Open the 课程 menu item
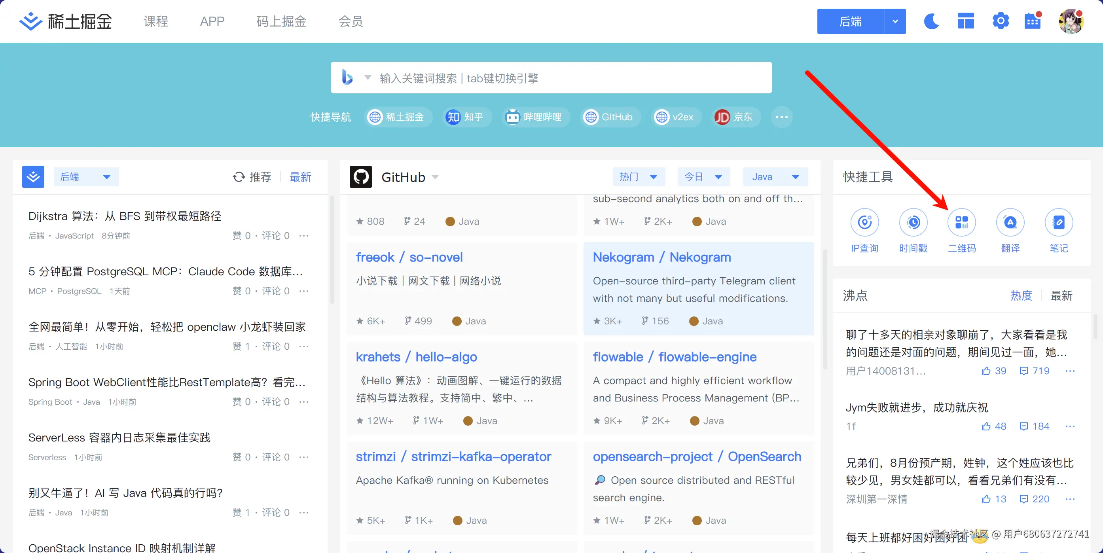The width and height of the screenshot is (1103, 553). 155,21
